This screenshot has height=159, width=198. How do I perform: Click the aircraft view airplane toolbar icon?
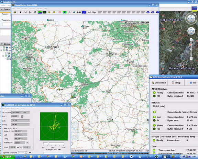[x=35, y=12]
